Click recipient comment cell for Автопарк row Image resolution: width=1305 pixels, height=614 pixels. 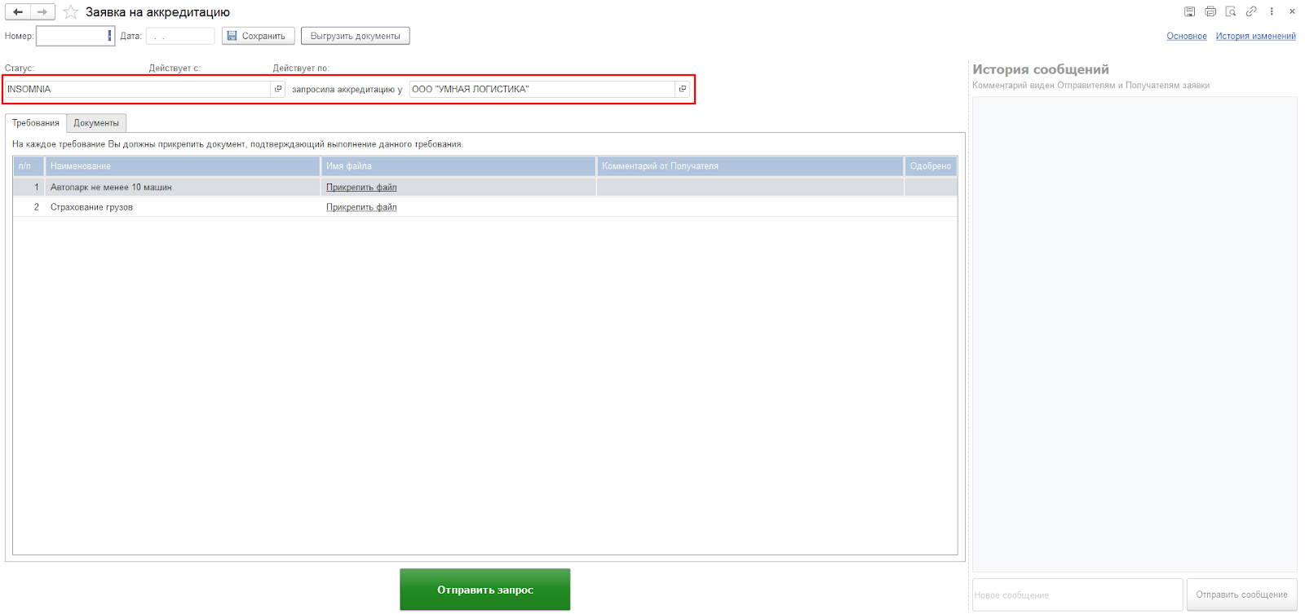750,188
